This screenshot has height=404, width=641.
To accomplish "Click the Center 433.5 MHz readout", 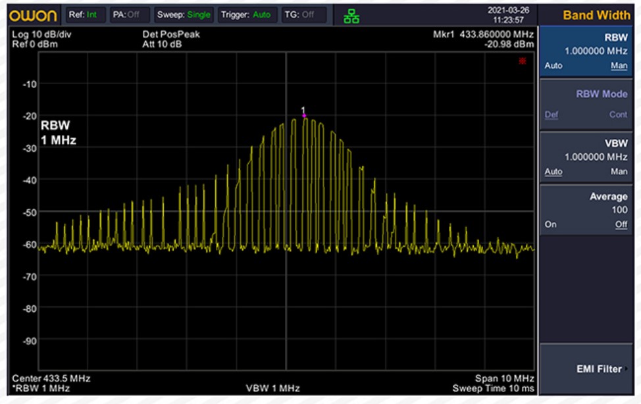I will [51, 378].
